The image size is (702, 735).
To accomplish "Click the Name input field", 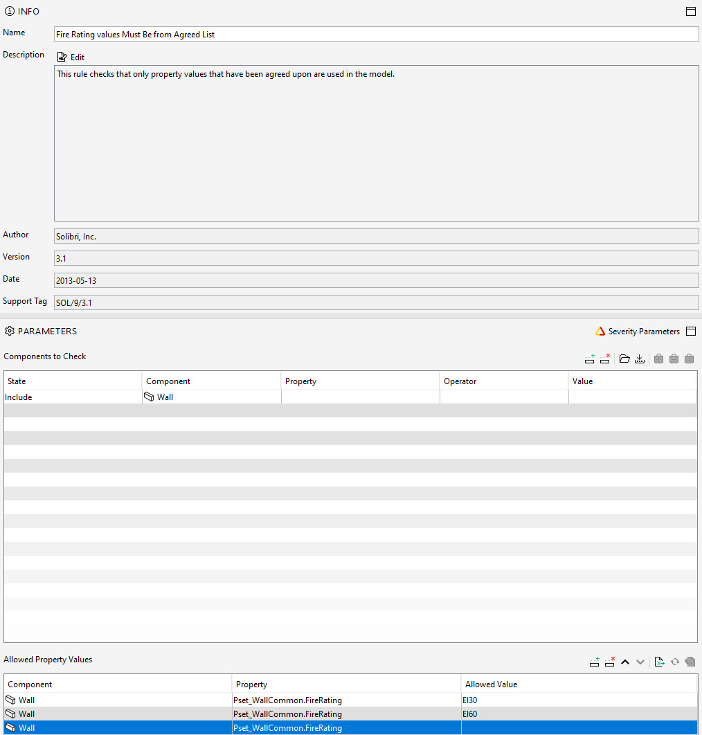I will [376, 34].
